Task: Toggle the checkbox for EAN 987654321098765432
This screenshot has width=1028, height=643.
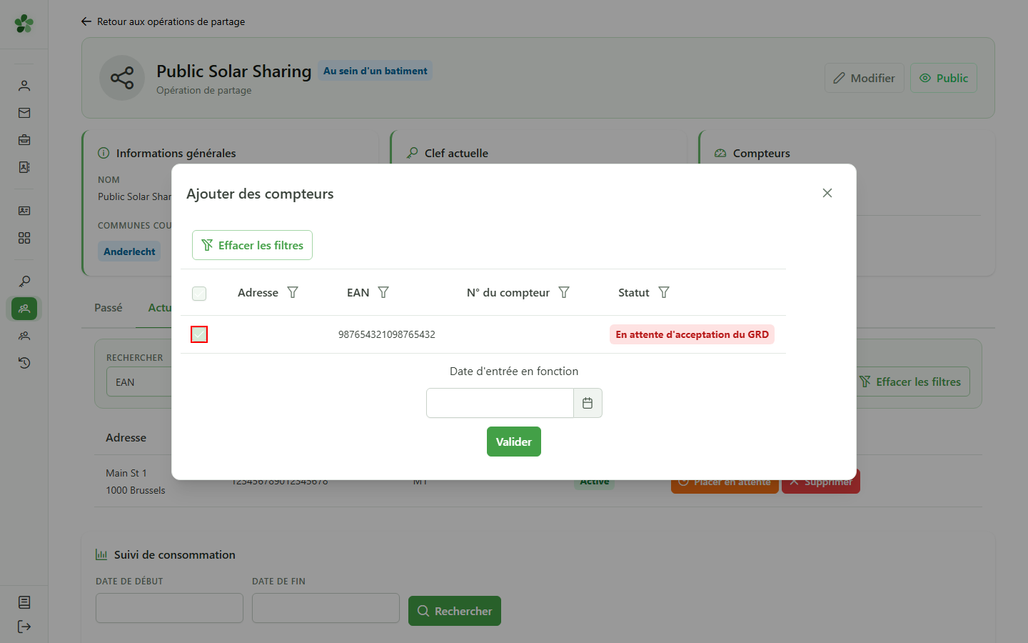Action: pyautogui.click(x=199, y=334)
